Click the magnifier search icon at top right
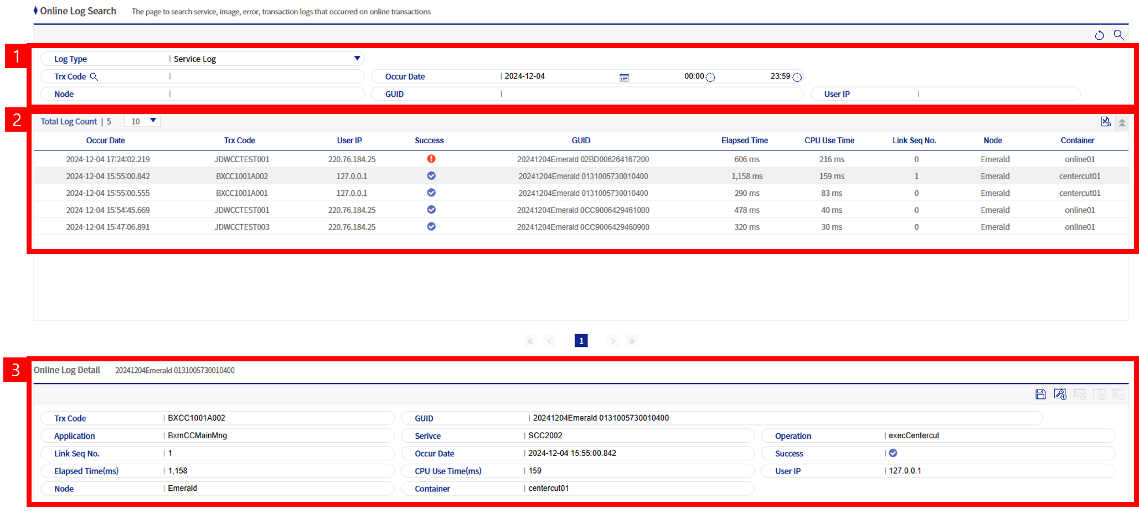Viewport: 1139px width, 519px height. (x=1119, y=35)
